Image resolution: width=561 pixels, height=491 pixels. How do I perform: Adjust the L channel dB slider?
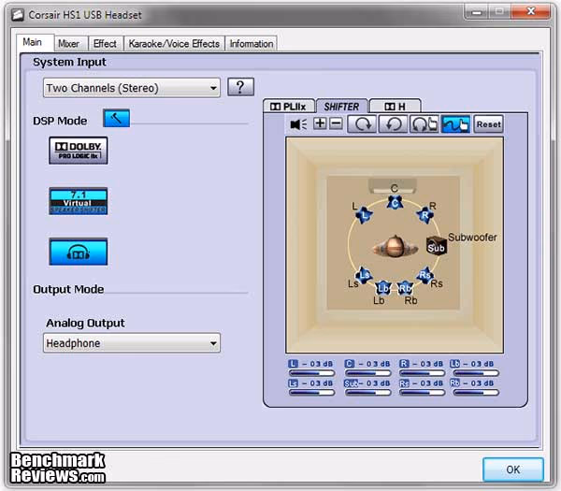[311, 373]
